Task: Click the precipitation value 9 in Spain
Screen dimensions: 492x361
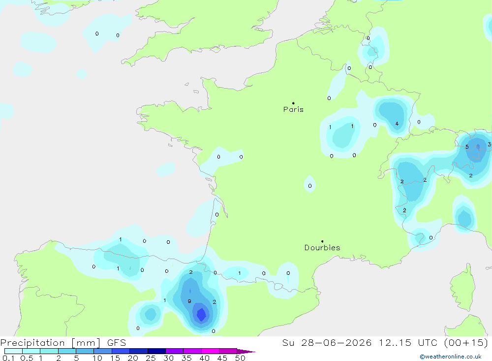Action: [189, 301]
